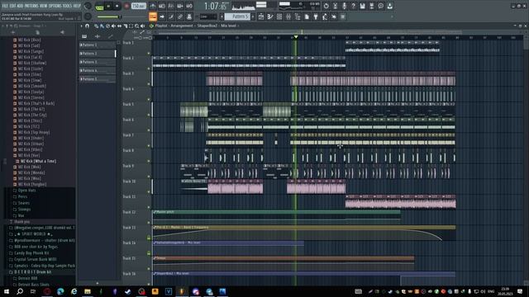Select the Mute tool in playlist toolbar
Image resolution: width=529 pixels, height=297 pixels.
click(x=113, y=26)
